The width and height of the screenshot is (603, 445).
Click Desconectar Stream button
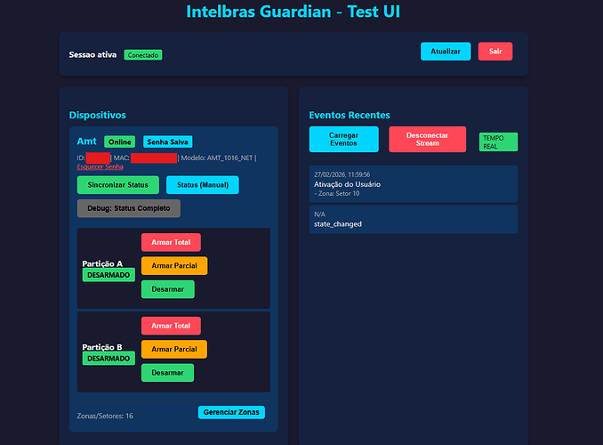[427, 140]
